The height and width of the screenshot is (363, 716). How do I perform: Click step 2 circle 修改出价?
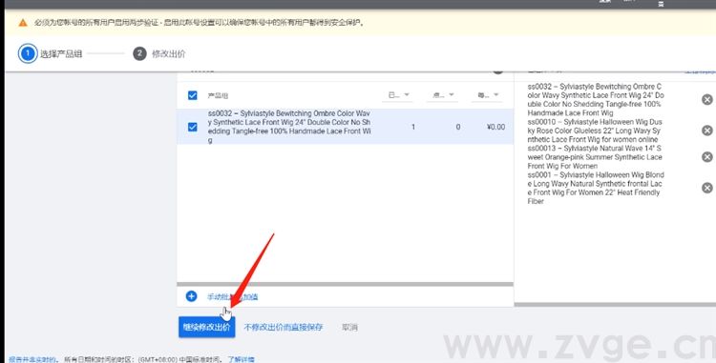click(x=139, y=53)
